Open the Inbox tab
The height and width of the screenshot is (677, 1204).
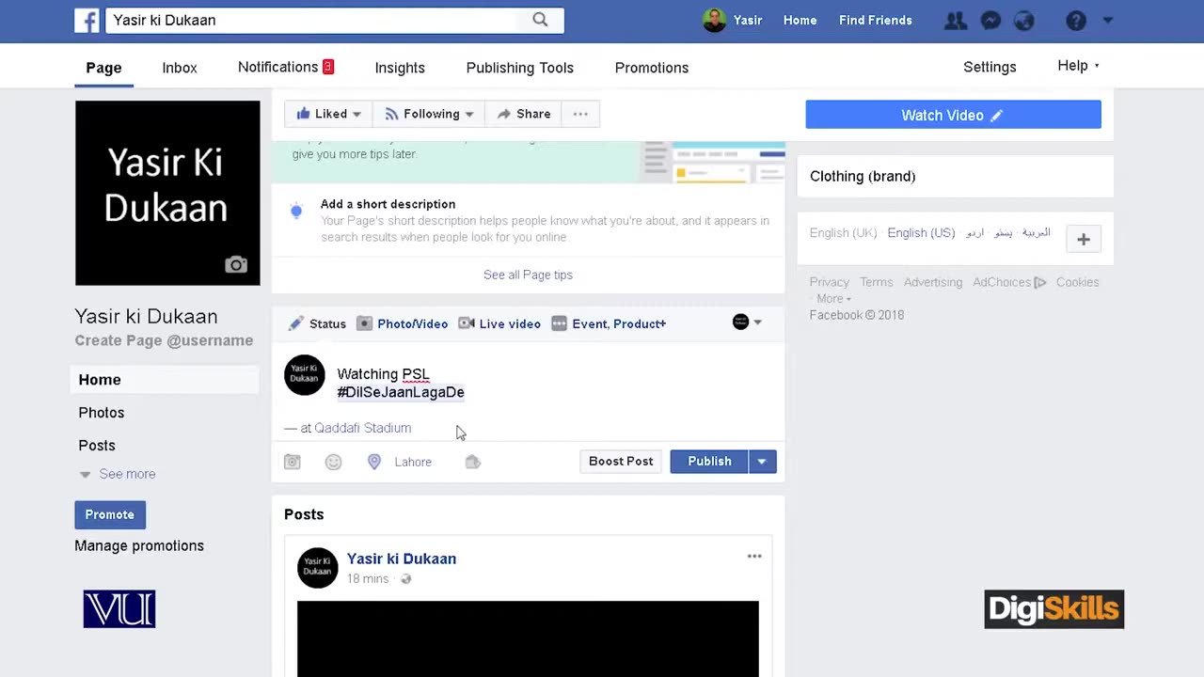point(180,68)
